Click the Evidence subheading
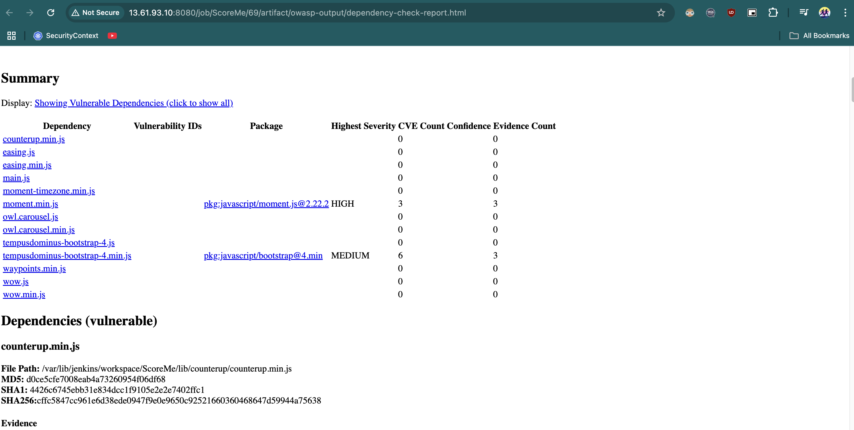The image size is (854, 430). (19, 423)
